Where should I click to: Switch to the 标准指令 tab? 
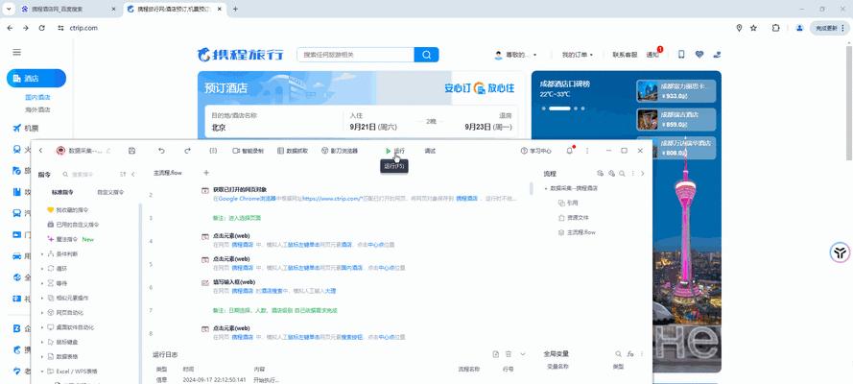coord(62,192)
